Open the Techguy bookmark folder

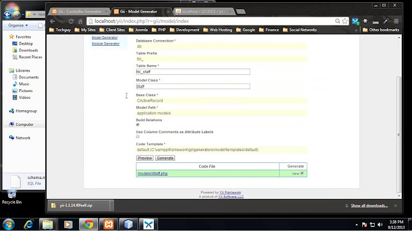[x=60, y=30]
